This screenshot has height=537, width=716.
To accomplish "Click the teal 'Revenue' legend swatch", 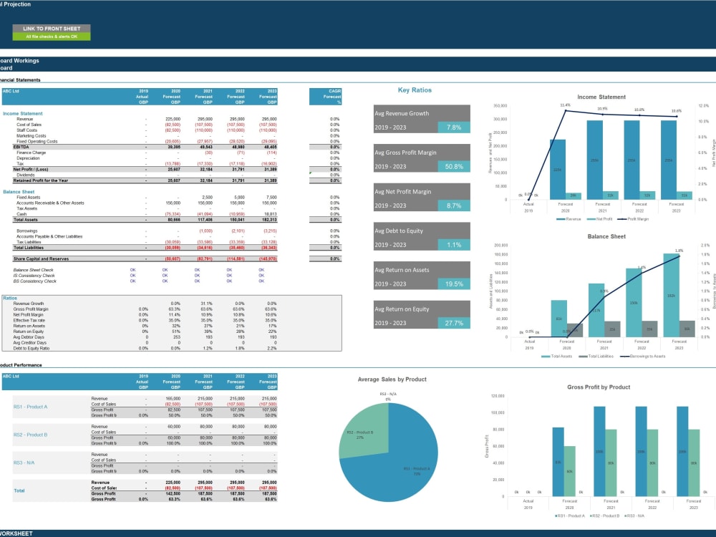I will click(x=561, y=219).
